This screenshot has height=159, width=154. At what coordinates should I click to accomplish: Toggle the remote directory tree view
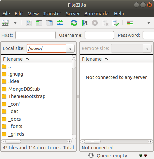[x=49, y=23]
